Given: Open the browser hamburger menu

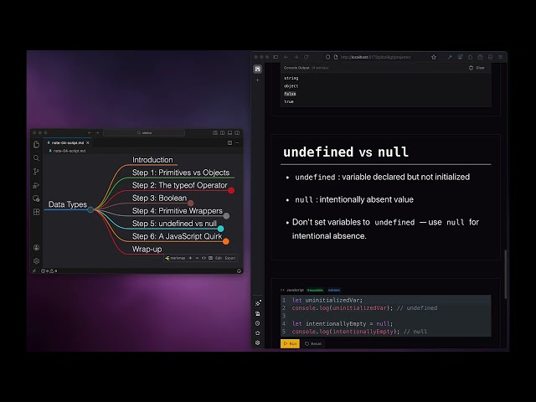Looking at the screenshot, I should [x=501, y=57].
